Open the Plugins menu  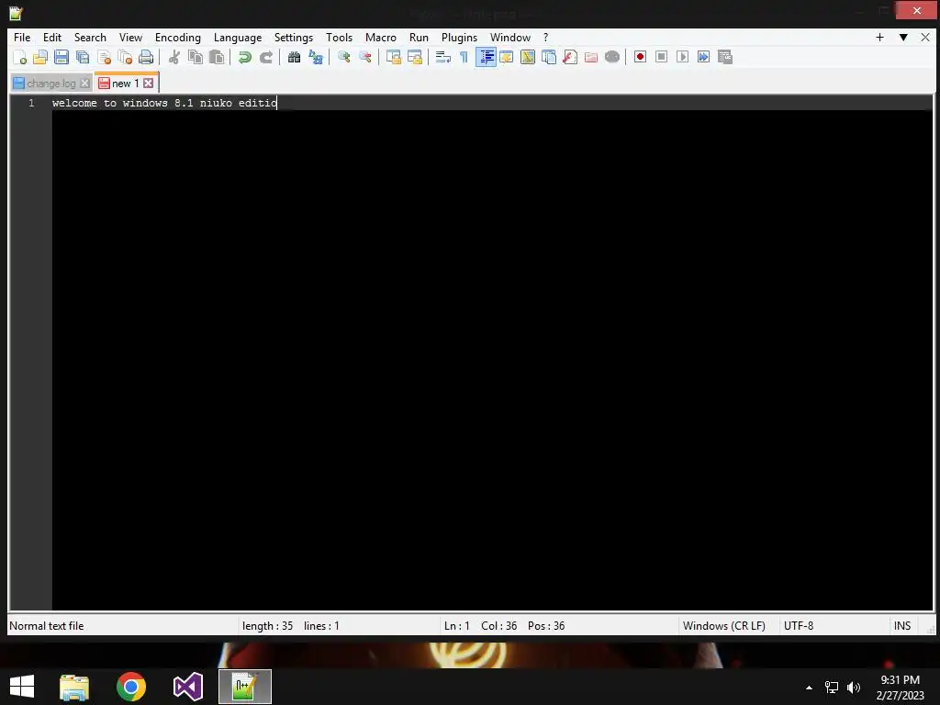click(x=459, y=37)
